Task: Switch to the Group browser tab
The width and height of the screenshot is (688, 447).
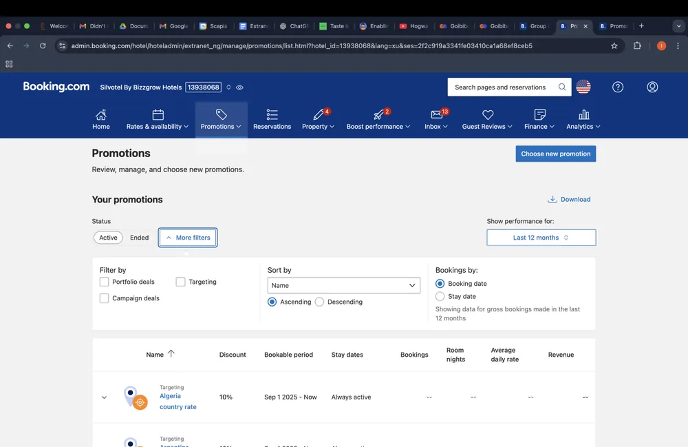Action: pos(534,26)
